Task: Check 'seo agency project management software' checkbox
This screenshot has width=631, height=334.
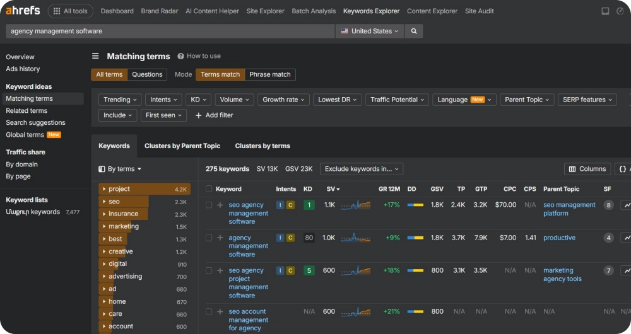Action: coord(209,270)
